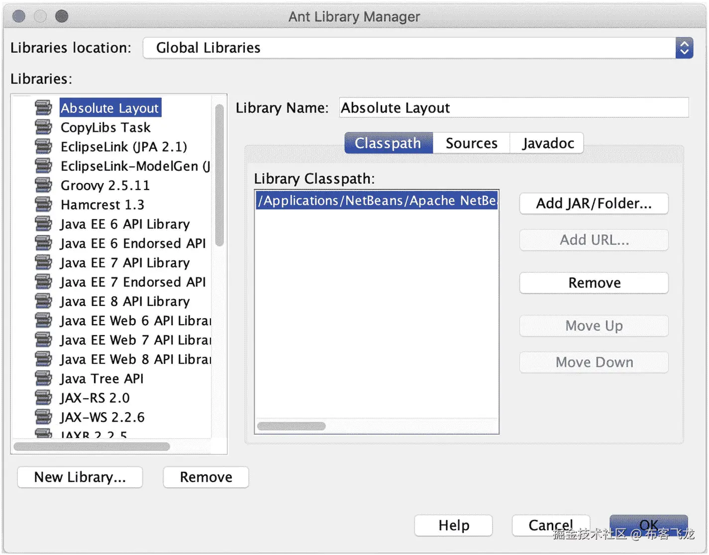Click the Move Down button
The height and width of the screenshot is (555, 709).
(594, 362)
